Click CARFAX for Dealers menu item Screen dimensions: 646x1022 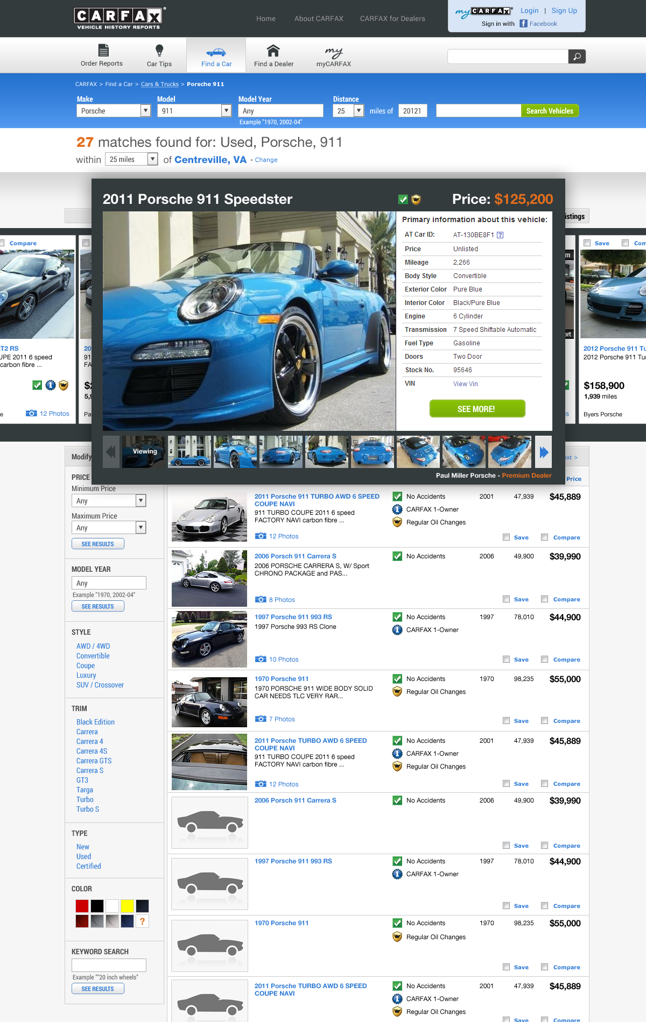(x=392, y=18)
